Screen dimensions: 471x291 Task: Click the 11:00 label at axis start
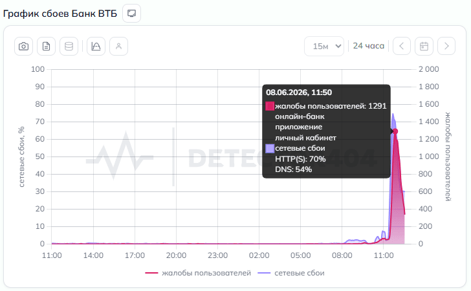point(52,255)
